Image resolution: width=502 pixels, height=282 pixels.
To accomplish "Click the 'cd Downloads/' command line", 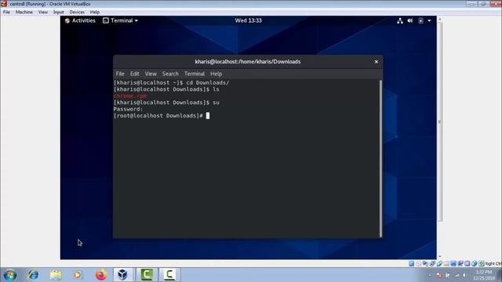I will (x=171, y=83).
